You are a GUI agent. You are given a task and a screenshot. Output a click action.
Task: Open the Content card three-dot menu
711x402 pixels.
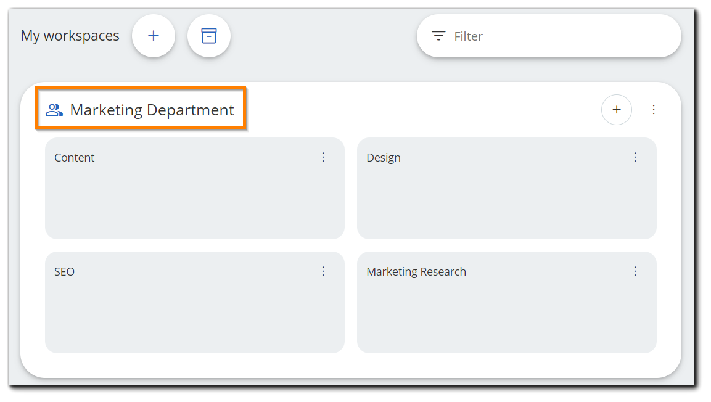(x=323, y=157)
